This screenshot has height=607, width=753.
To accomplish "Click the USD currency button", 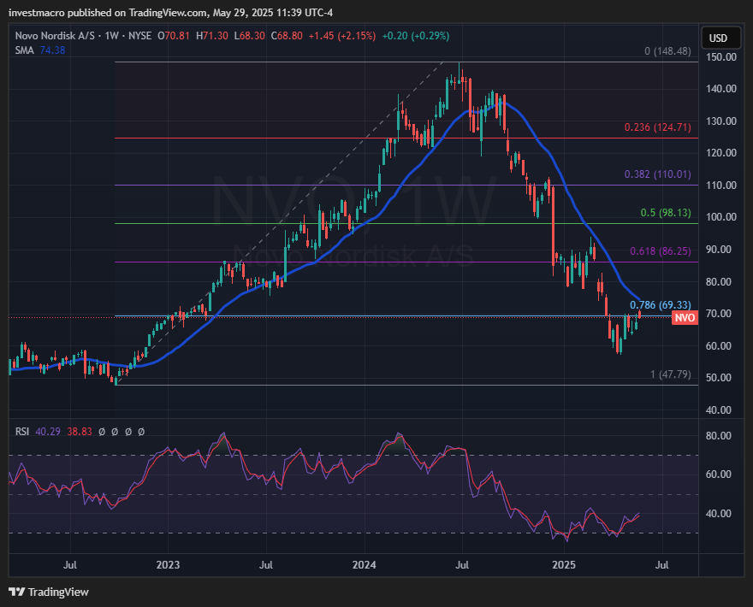I will point(720,38).
